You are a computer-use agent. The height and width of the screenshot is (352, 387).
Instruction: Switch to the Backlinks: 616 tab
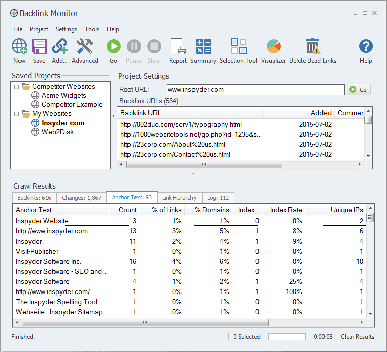34,198
